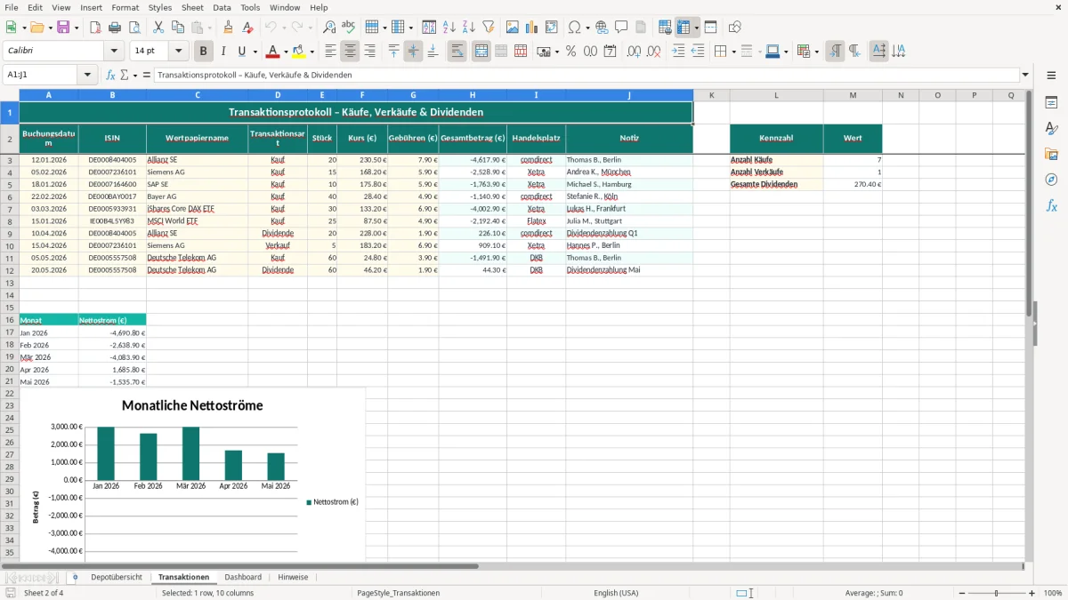Run the spelling check icon
Viewport: 1068px width, 600px height.
tap(349, 28)
